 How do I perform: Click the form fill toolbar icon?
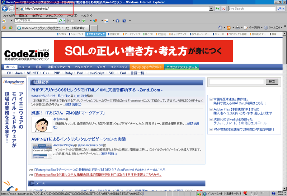[x=72, y=21]
